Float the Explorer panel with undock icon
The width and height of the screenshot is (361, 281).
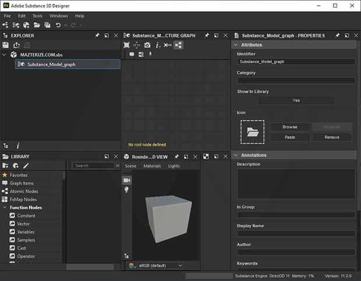[107, 35]
